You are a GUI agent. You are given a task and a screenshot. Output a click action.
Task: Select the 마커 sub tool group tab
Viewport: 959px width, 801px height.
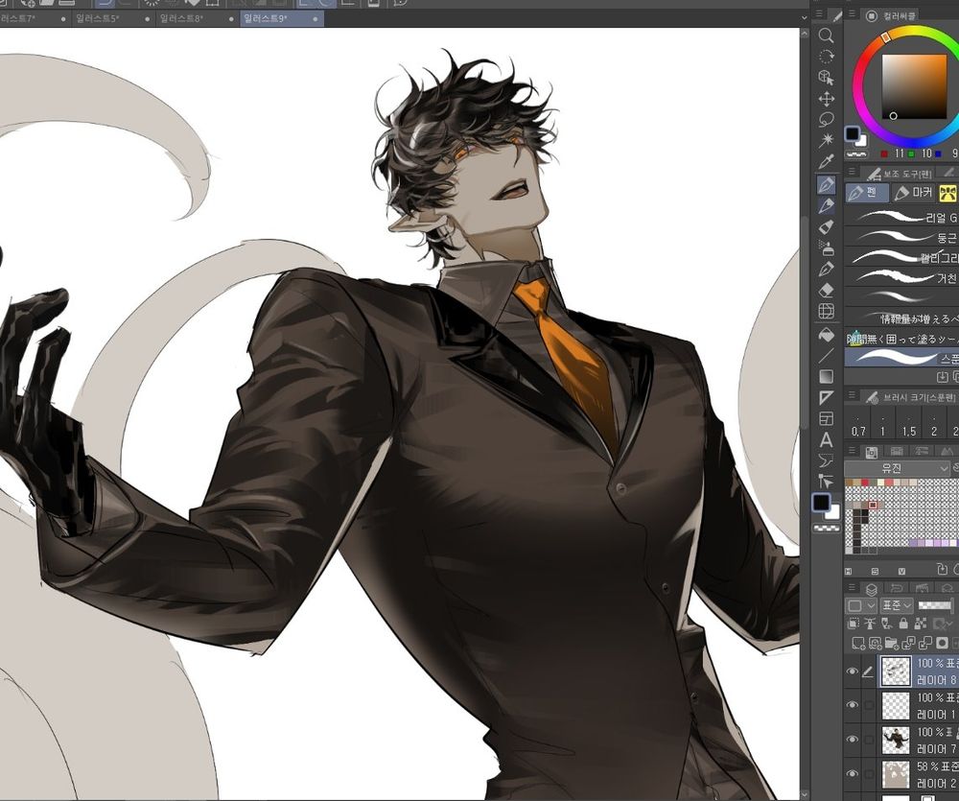(x=914, y=193)
